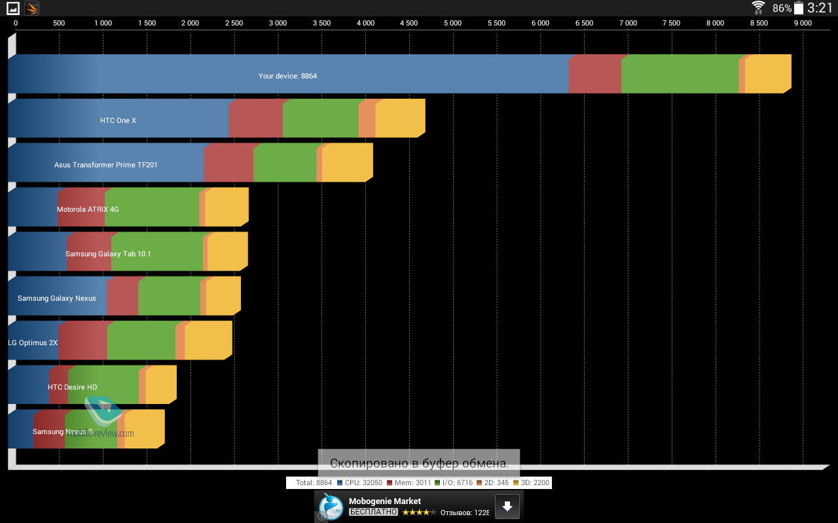This screenshot has width=838, height=523.
Task: Tap the 9 000 axis label
Action: [x=803, y=23]
